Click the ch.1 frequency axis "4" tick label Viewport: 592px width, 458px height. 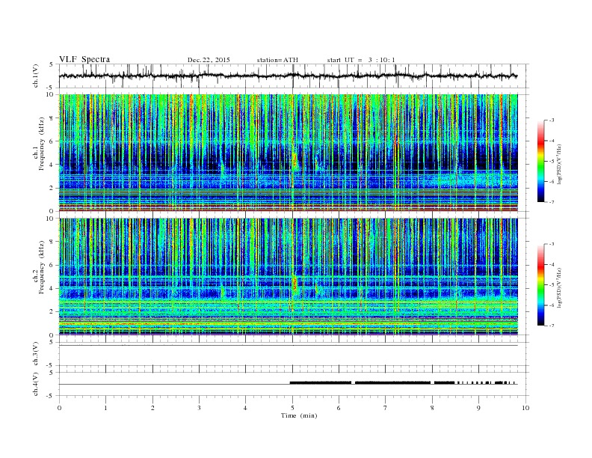coord(52,165)
